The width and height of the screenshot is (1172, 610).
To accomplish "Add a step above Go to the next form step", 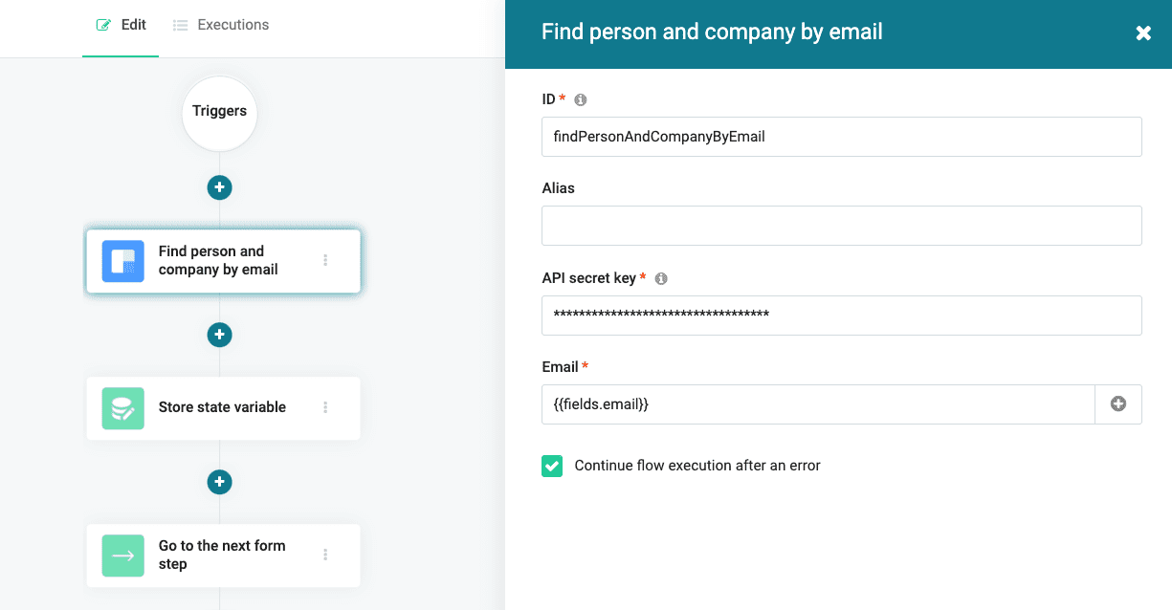I will 220,482.
